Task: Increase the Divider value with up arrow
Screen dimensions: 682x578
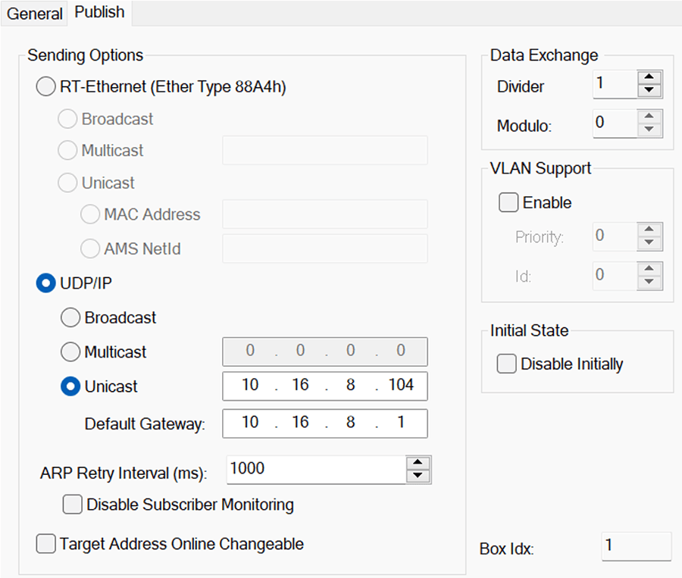Action: coord(649,77)
